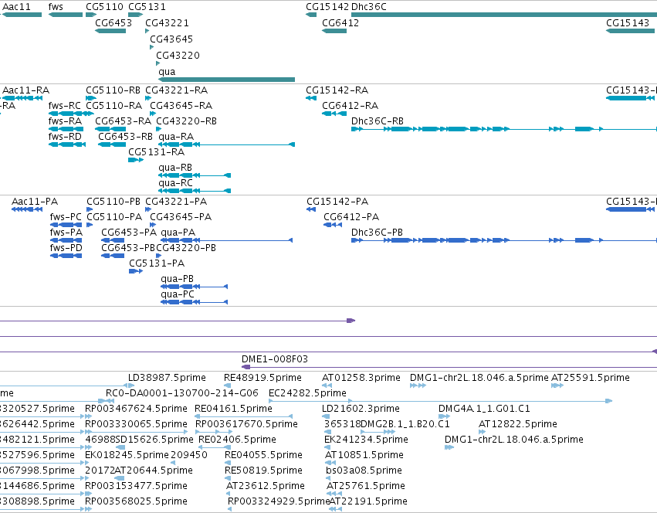
Task: Open the RE02406.5prime EST label
Action: pos(237,440)
